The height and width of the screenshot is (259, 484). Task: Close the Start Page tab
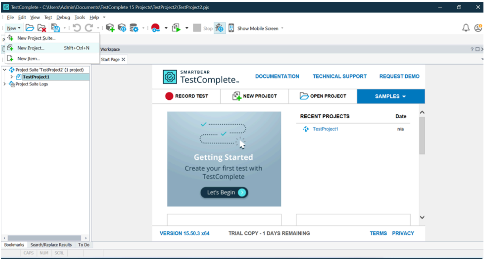pyautogui.click(x=123, y=59)
